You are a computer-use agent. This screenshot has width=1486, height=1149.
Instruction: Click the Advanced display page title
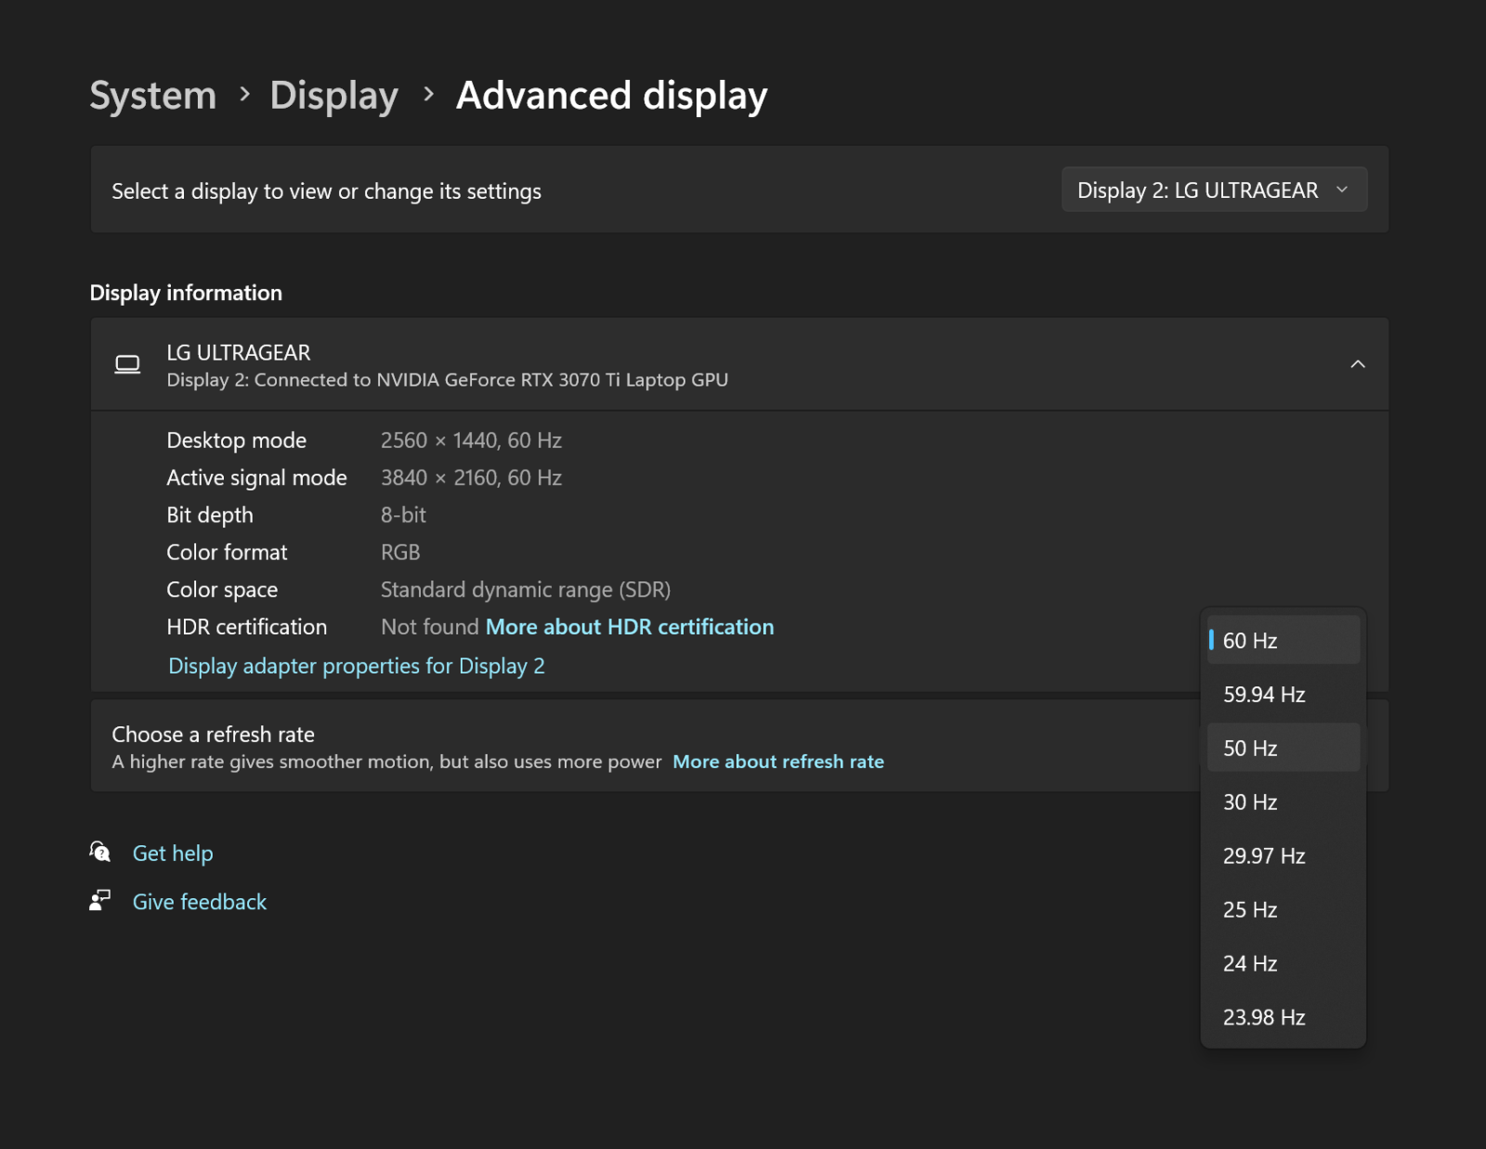tap(612, 96)
